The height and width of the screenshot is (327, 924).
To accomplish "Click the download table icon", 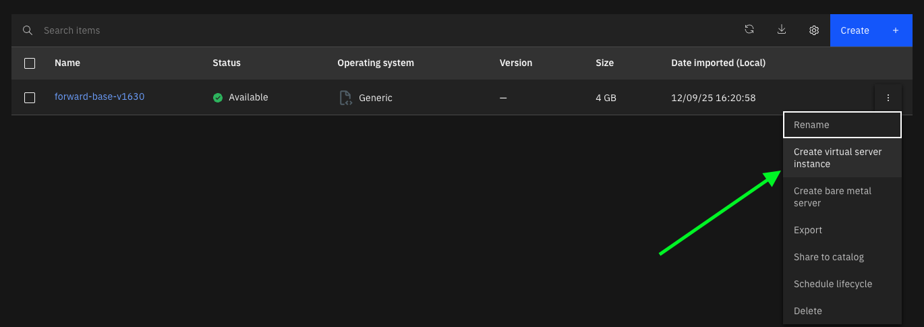I will pos(782,30).
